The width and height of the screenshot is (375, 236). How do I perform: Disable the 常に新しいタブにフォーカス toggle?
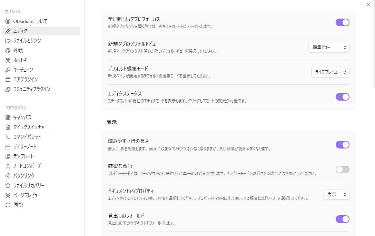click(342, 22)
